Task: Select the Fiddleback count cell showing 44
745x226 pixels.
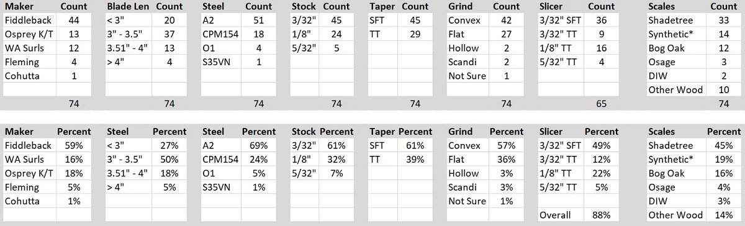Action: [x=73, y=20]
